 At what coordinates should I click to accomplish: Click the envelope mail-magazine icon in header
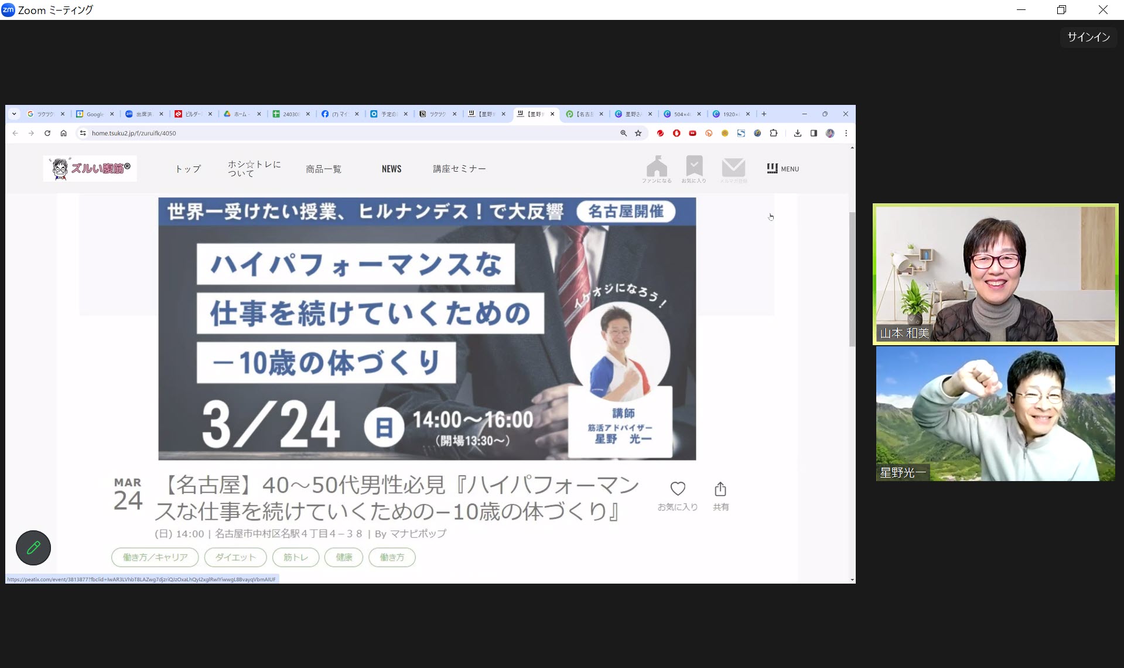pos(733,168)
